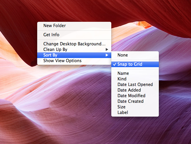Sort desktop items by Label
The height and width of the screenshot is (144, 191).
click(x=135, y=112)
